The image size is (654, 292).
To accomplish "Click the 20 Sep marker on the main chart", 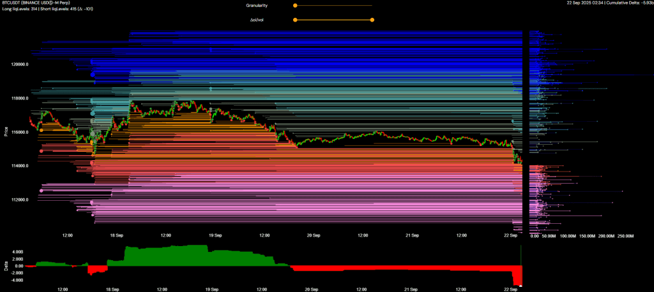I will [x=313, y=235].
